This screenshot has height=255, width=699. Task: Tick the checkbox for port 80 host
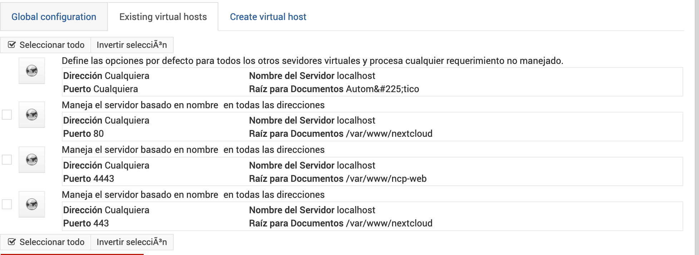pos(7,115)
